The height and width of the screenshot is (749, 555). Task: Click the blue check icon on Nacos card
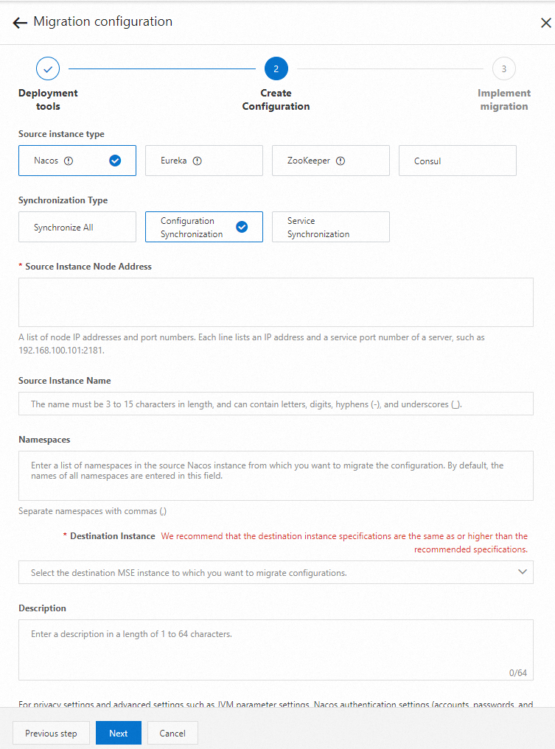point(116,161)
